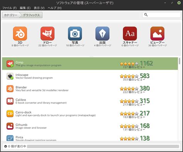Click '0 個が進行中' status text

click(17, 146)
